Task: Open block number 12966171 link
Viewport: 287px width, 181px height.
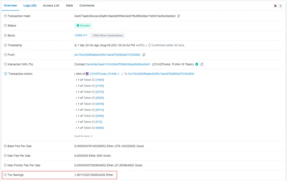Action: tap(81, 35)
